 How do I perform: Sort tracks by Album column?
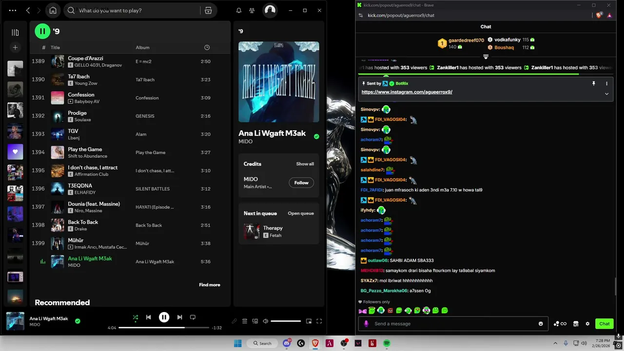[x=142, y=47]
